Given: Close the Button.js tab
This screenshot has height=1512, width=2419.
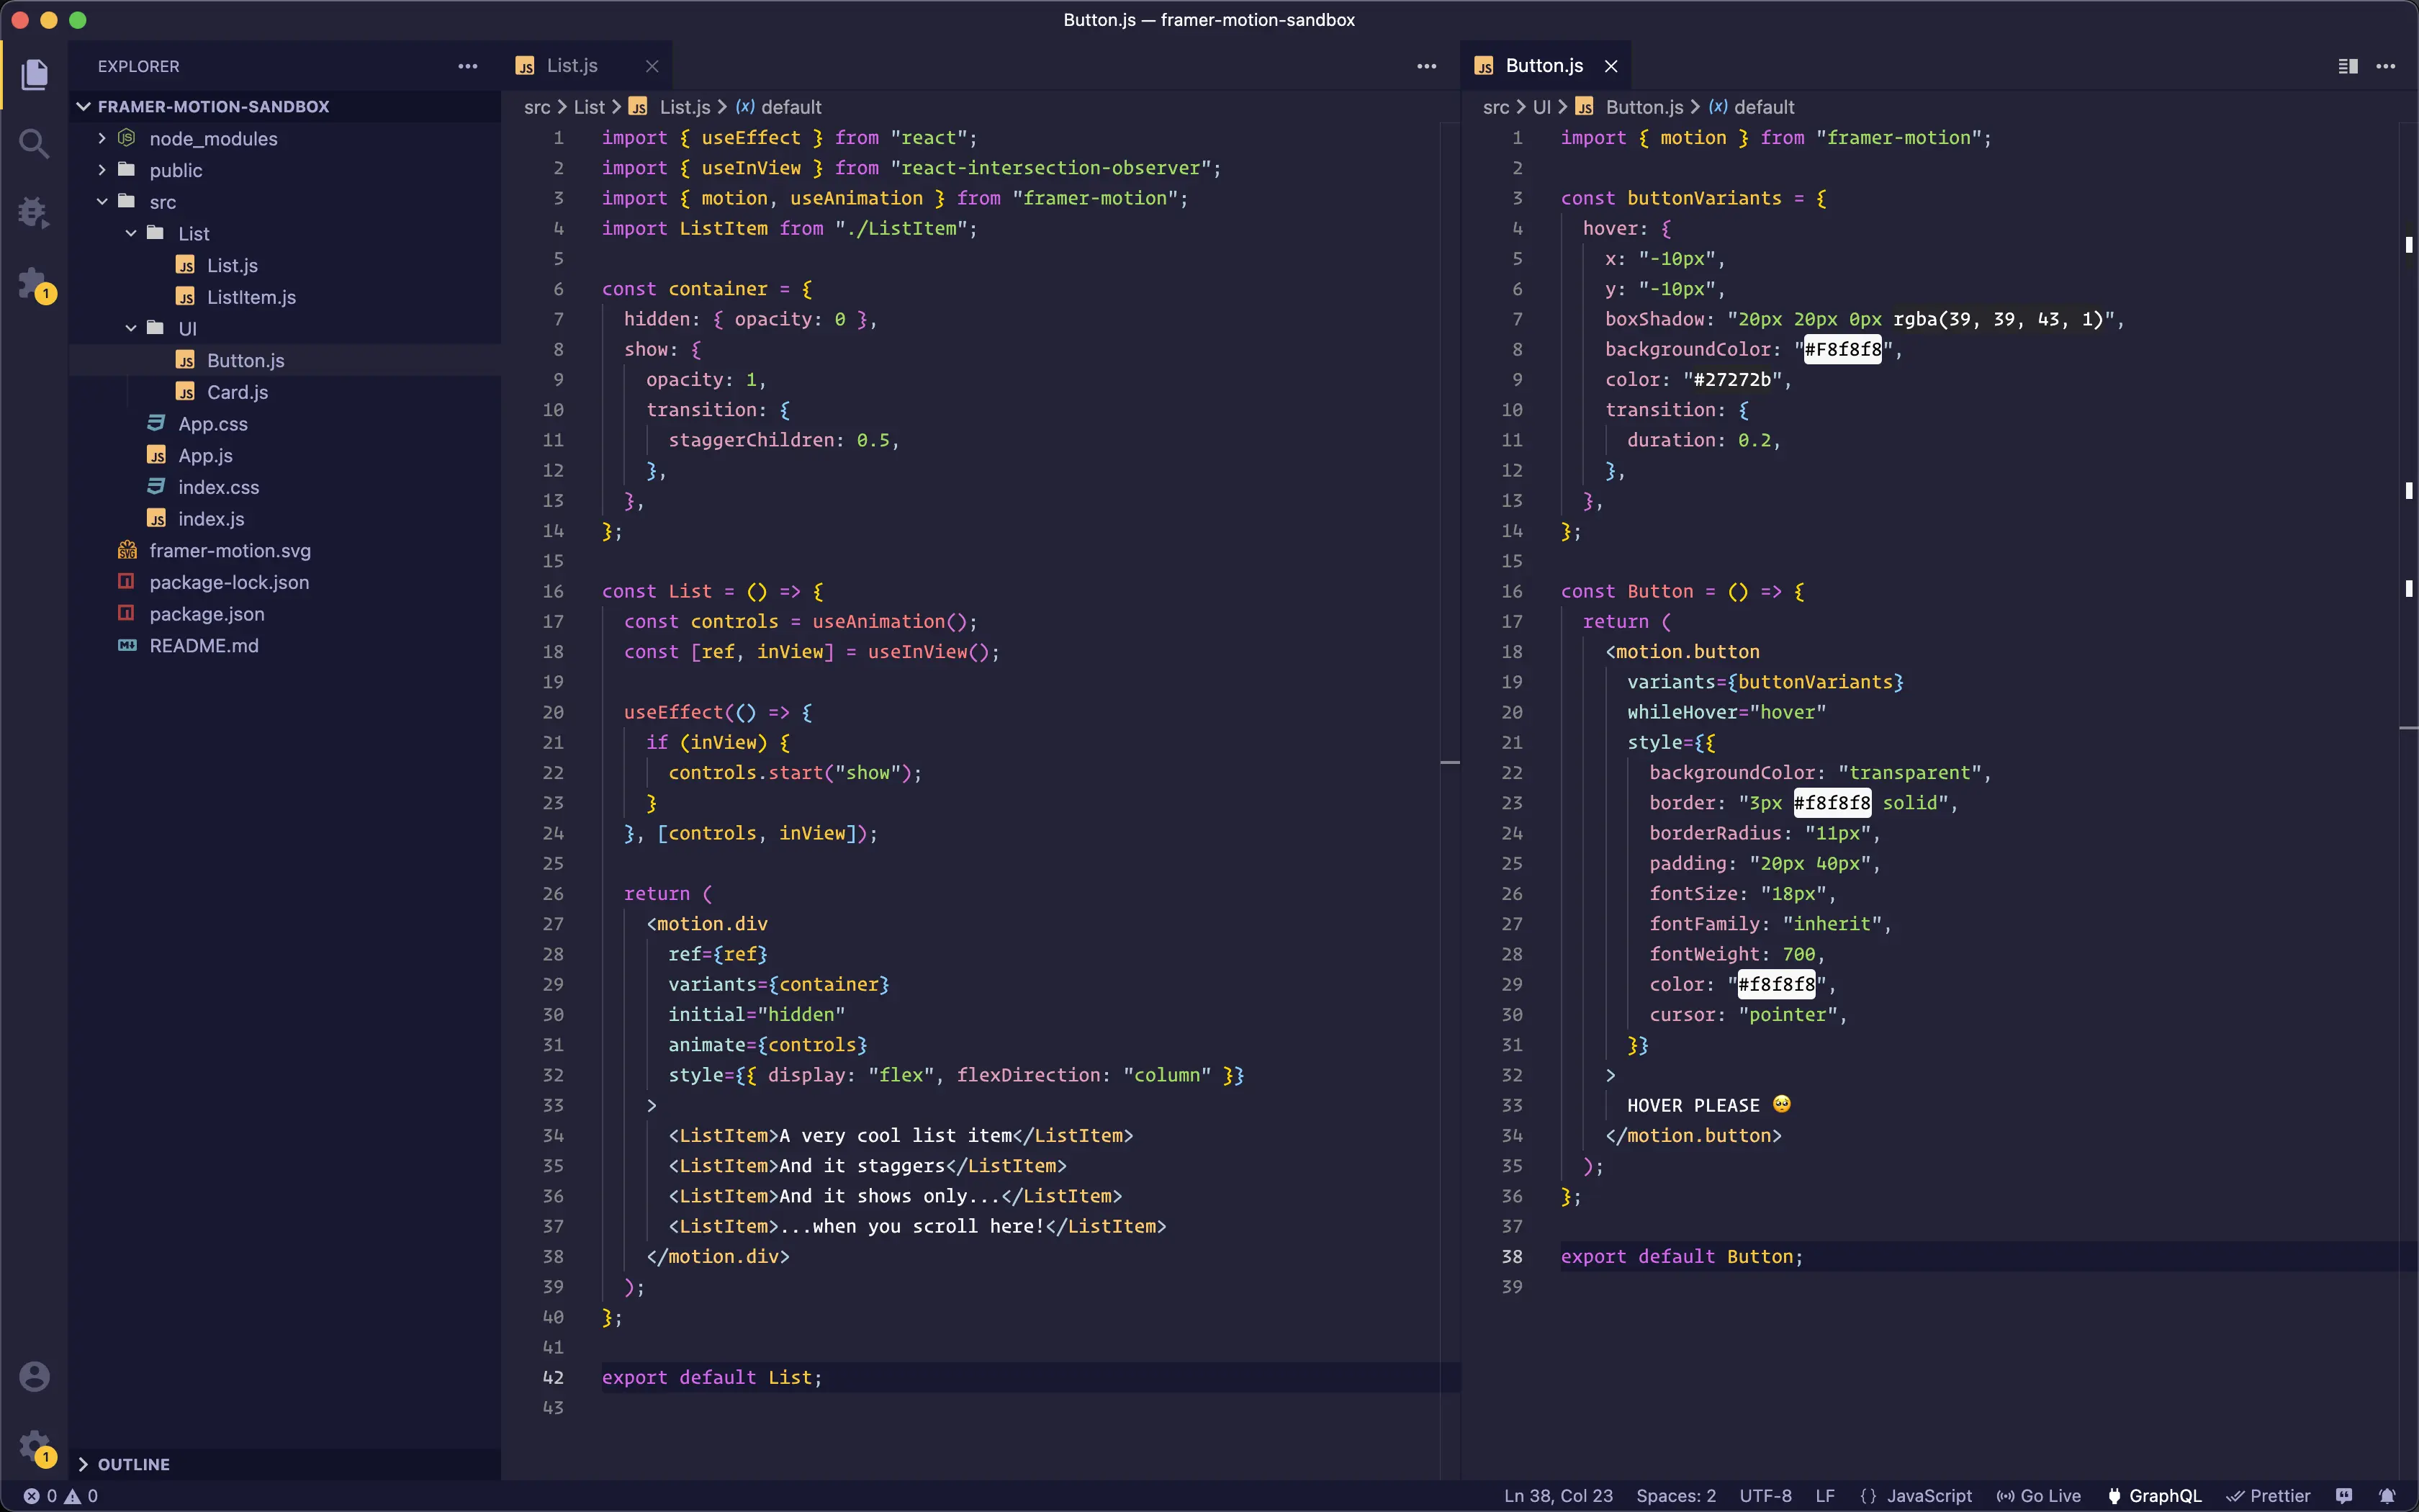Looking at the screenshot, I should (1611, 66).
